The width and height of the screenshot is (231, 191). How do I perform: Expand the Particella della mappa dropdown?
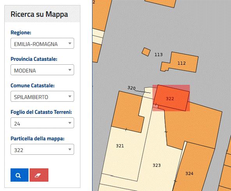click(x=42, y=149)
